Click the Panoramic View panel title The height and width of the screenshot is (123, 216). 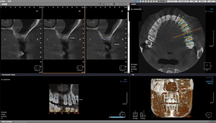point(9,75)
